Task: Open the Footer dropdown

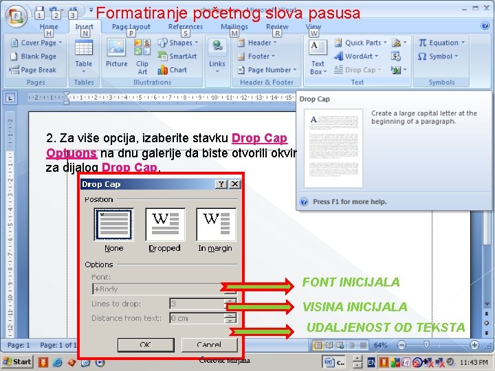Action: pyautogui.click(x=256, y=56)
